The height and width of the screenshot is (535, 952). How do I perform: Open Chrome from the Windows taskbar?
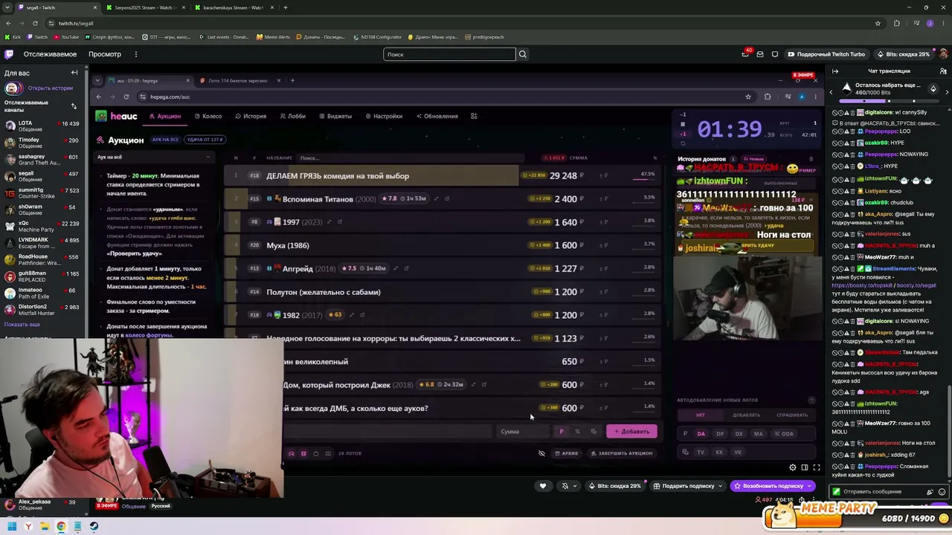61,526
